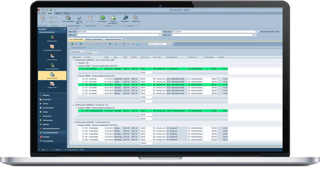The height and width of the screenshot is (171, 320).
Task: Click the Project grouping chip
Action: click(92, 53)
